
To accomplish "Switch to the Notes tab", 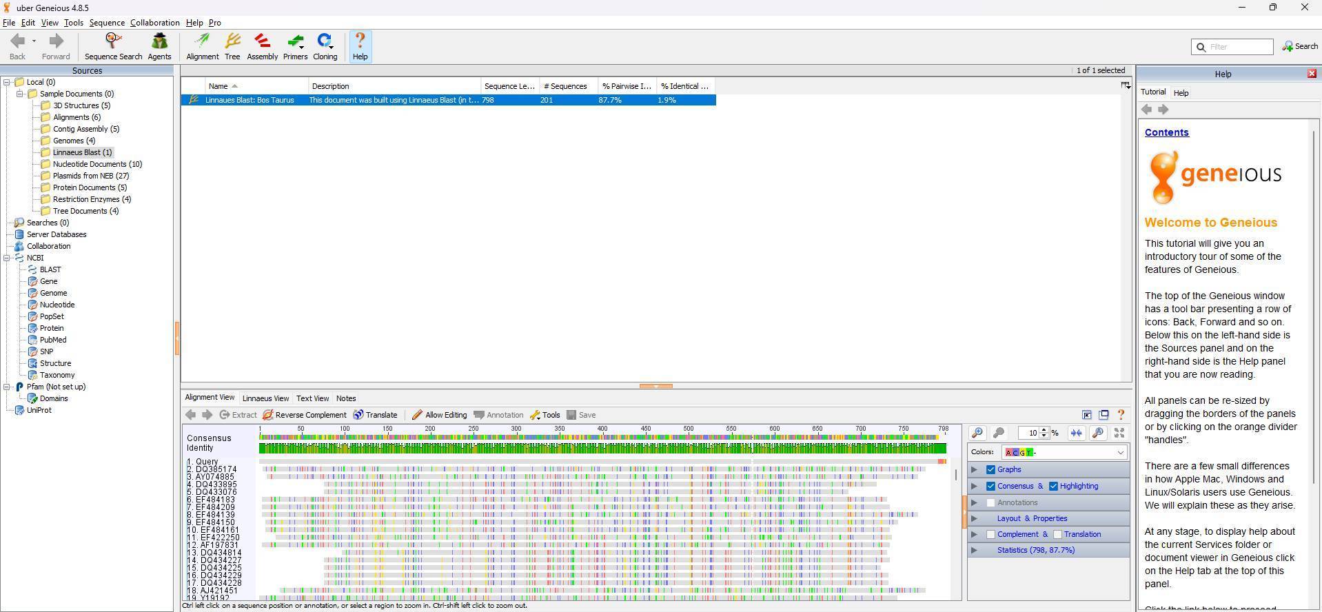I will 346,398.
